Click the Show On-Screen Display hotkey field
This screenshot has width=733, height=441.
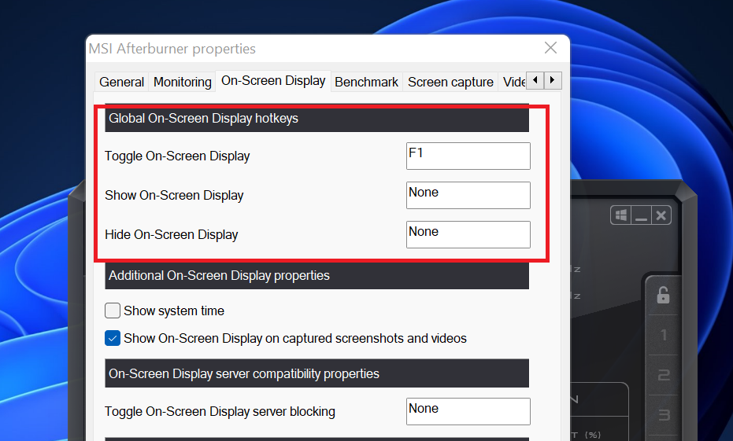click(468, 195)
